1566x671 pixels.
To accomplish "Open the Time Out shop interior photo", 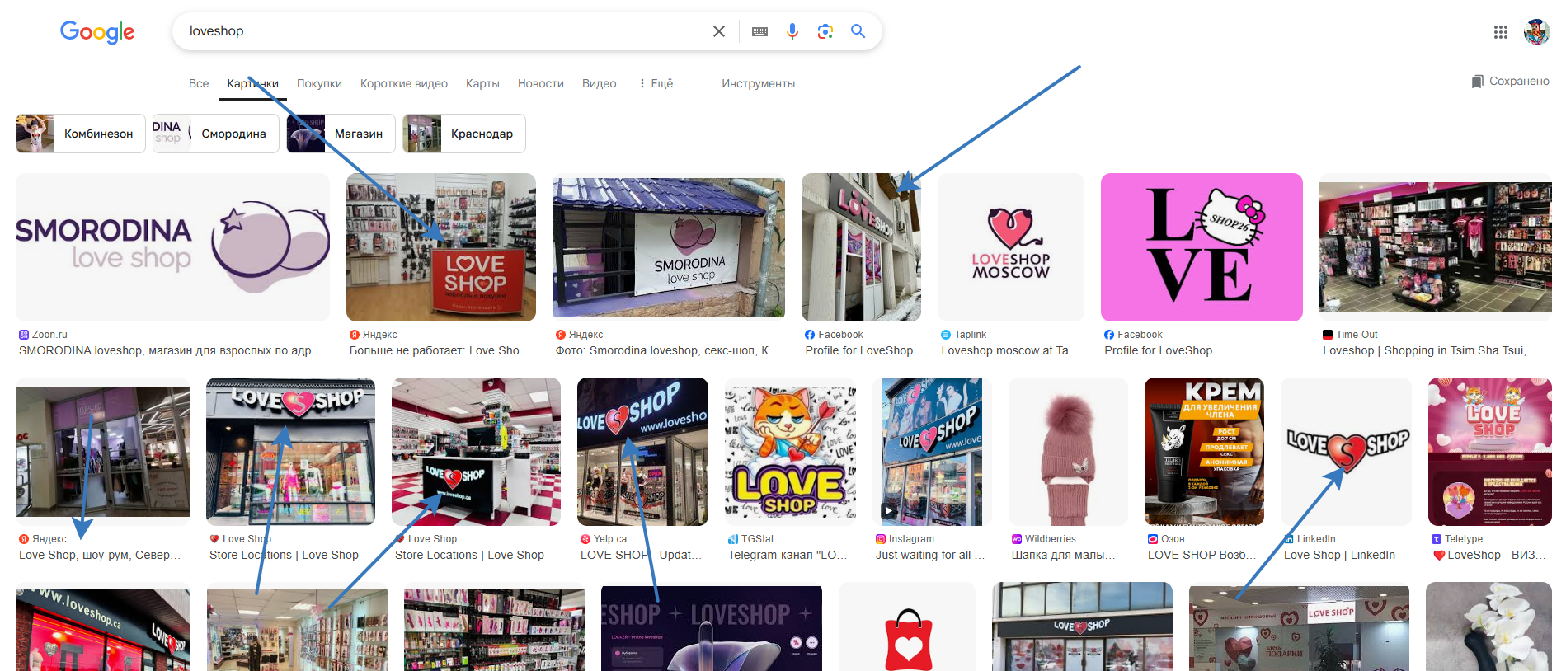I will [x=1436, y=247].
